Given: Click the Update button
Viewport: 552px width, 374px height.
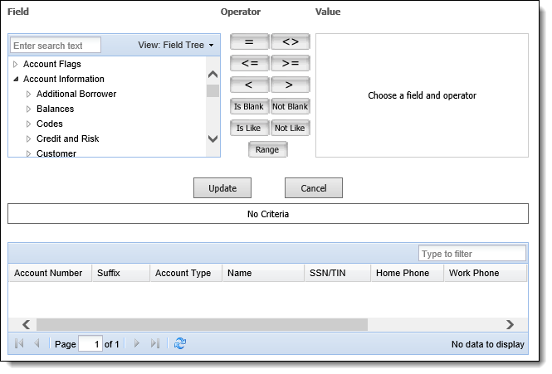Looking at the screenshot, I should (222, 188).
